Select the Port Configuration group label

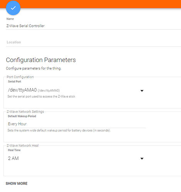coord(20,77)
